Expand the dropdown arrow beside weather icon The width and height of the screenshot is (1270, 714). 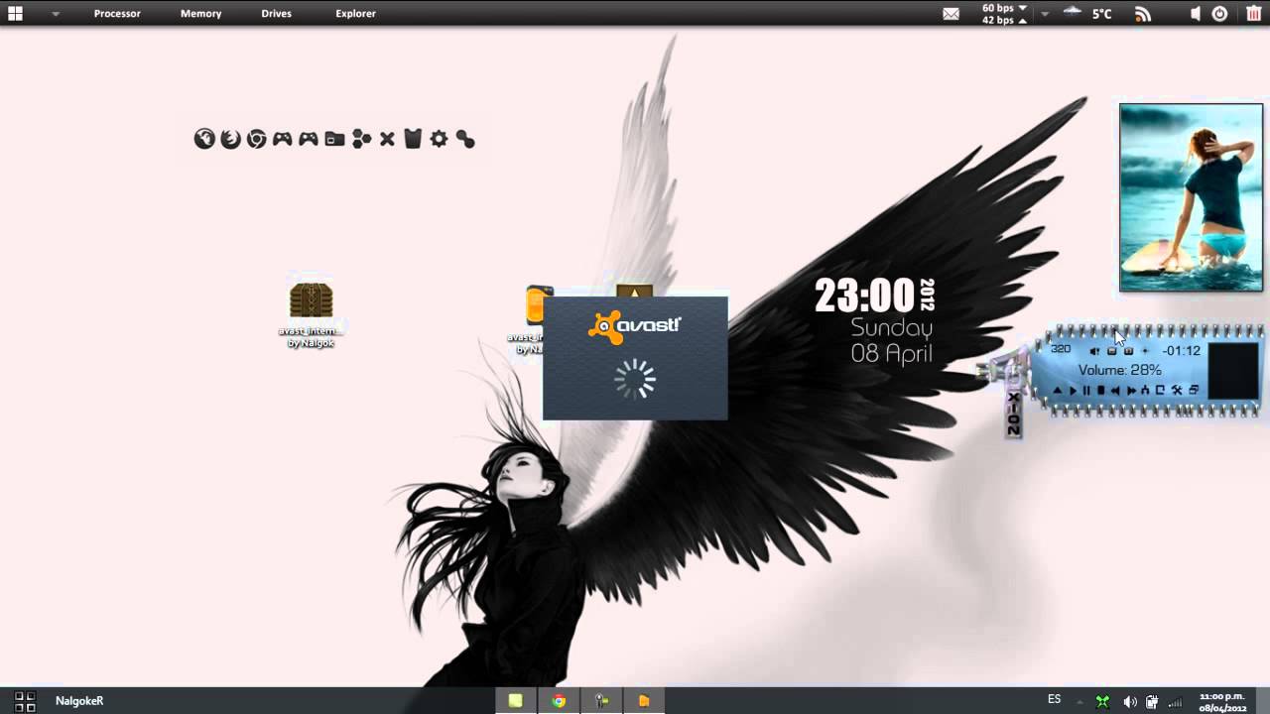coord(1045,14)
